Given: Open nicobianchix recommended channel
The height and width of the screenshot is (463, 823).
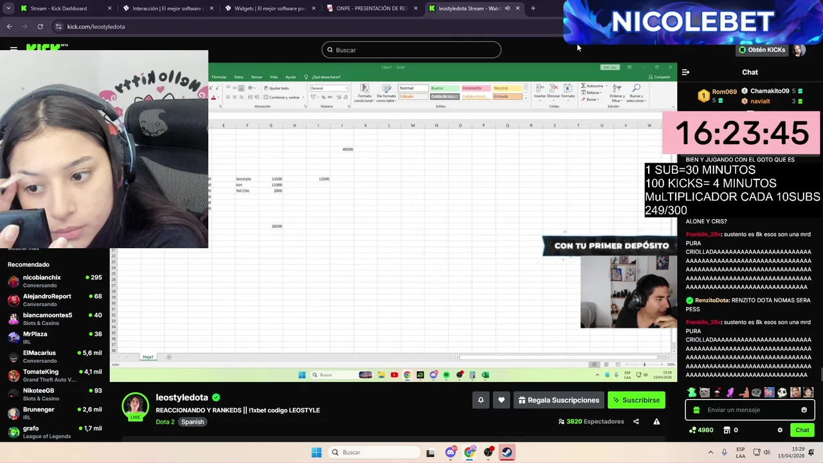Looking at the screenshot, I should [x=55, y=281].
